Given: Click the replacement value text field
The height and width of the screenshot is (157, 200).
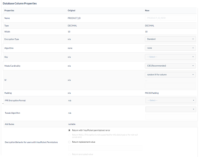Looking at the screenshot, I should pos(105,148).
